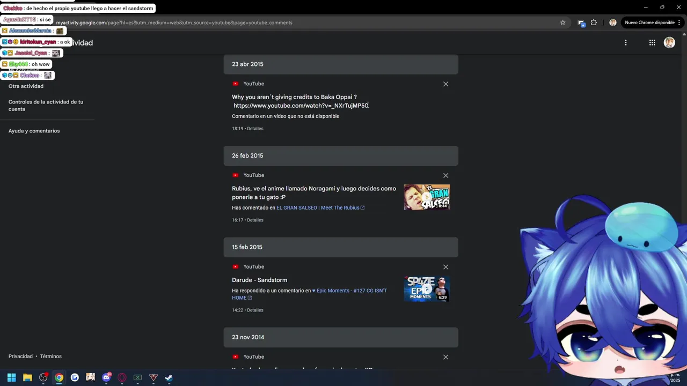Open Steam from the taskbar
Viewport: 687px width, 386px height.
[169, 377]
